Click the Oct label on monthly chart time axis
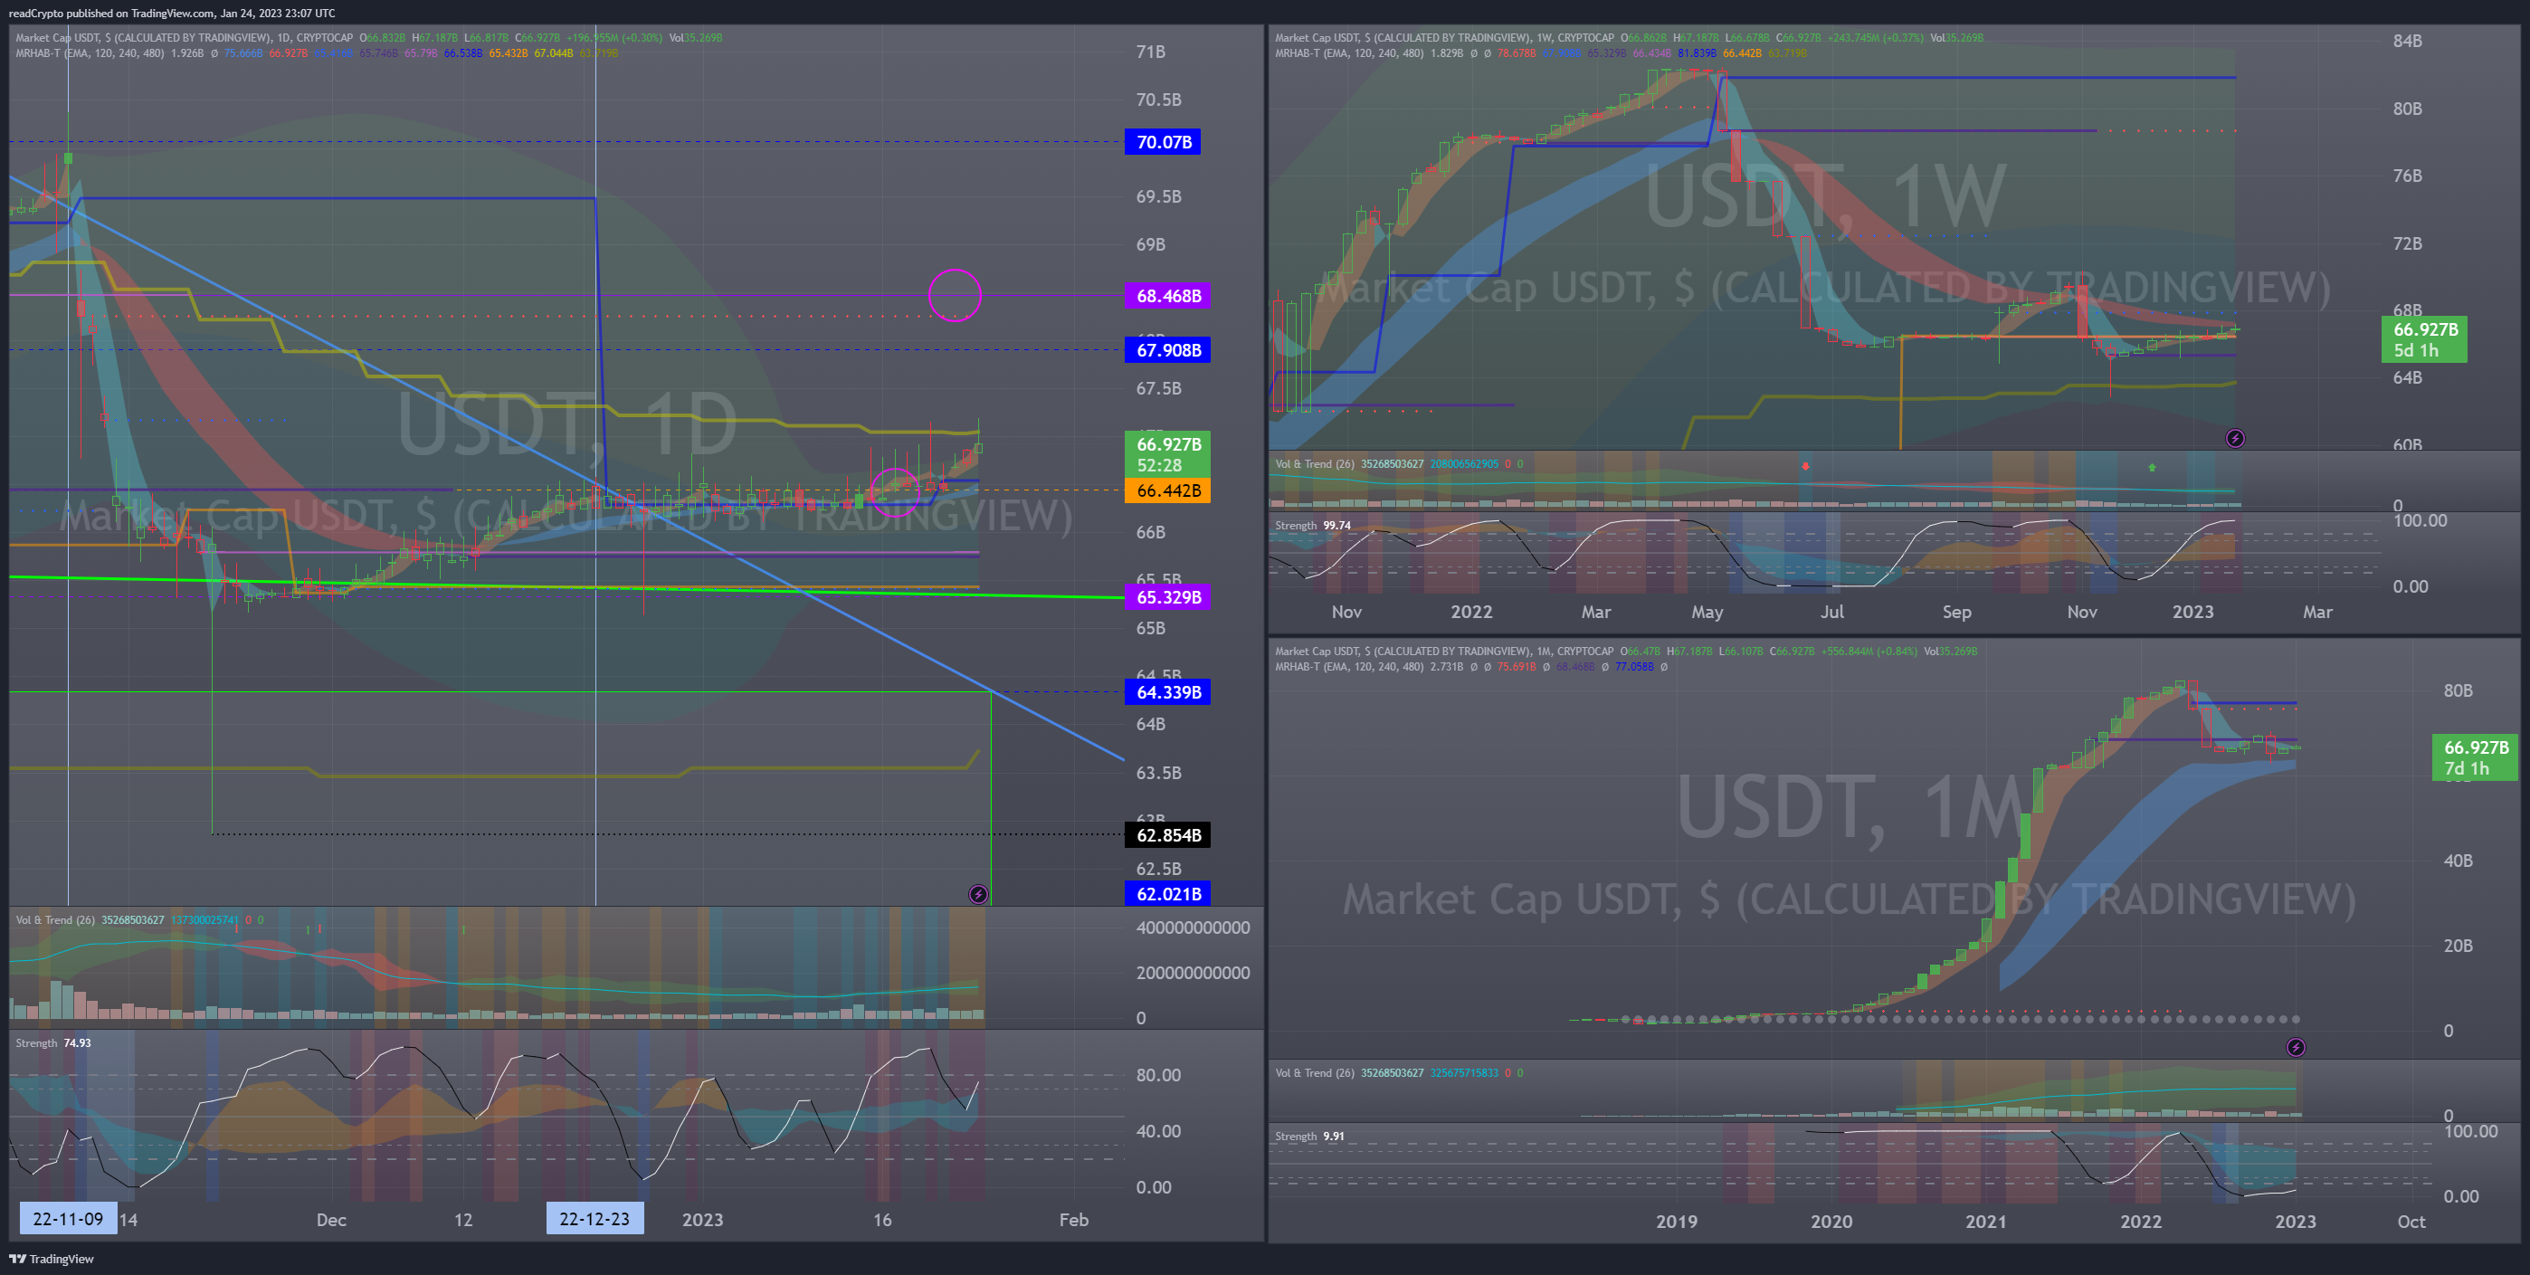The height and width of the screenshot is (1275, 2530). point(2411,1222)
